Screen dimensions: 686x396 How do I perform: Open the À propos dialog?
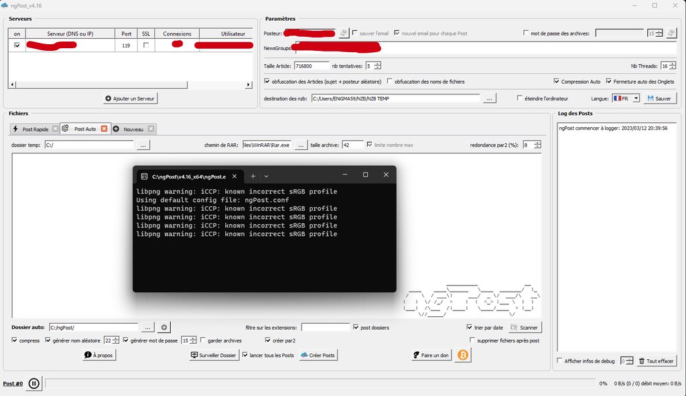99,355
